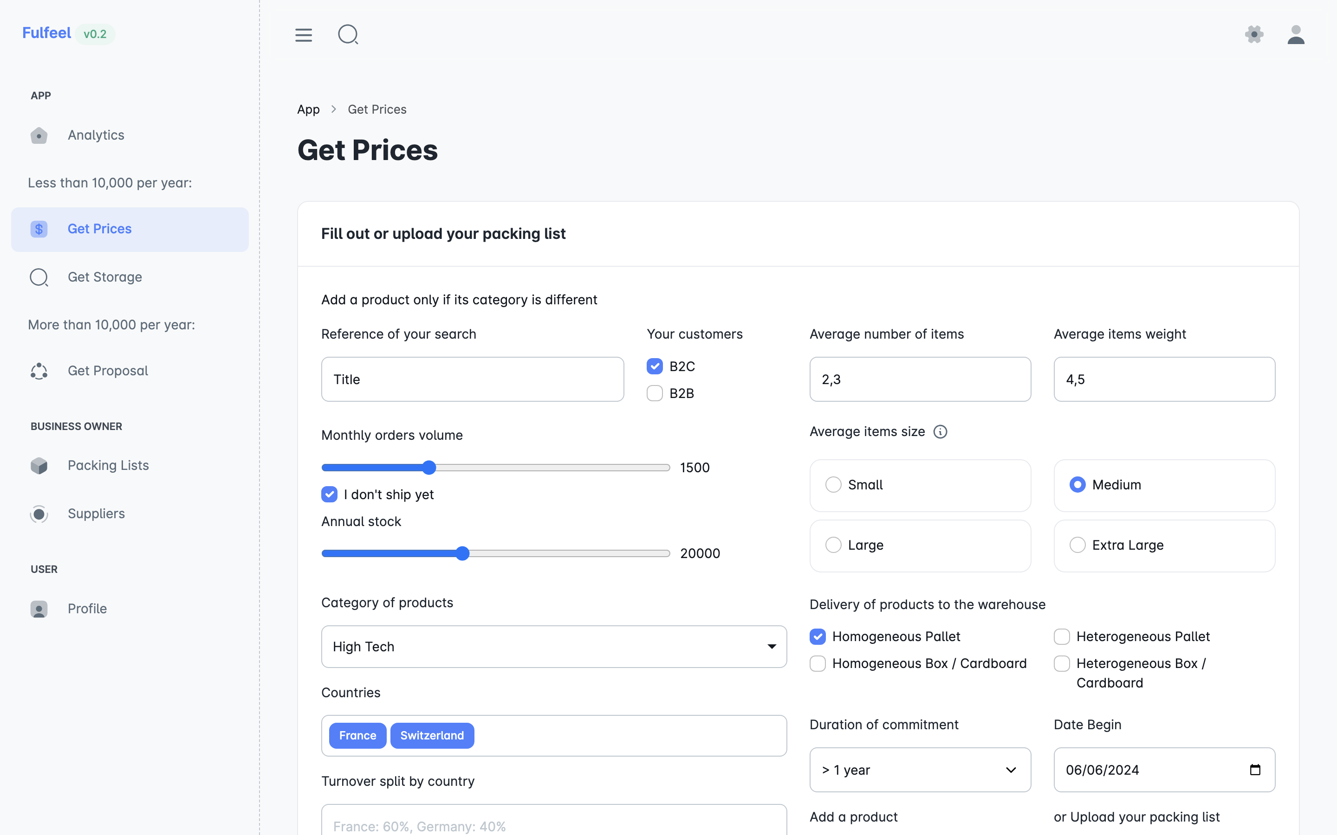Open settings via the gear icon
Screen dimensions: 1337x835
(1254, 35)
